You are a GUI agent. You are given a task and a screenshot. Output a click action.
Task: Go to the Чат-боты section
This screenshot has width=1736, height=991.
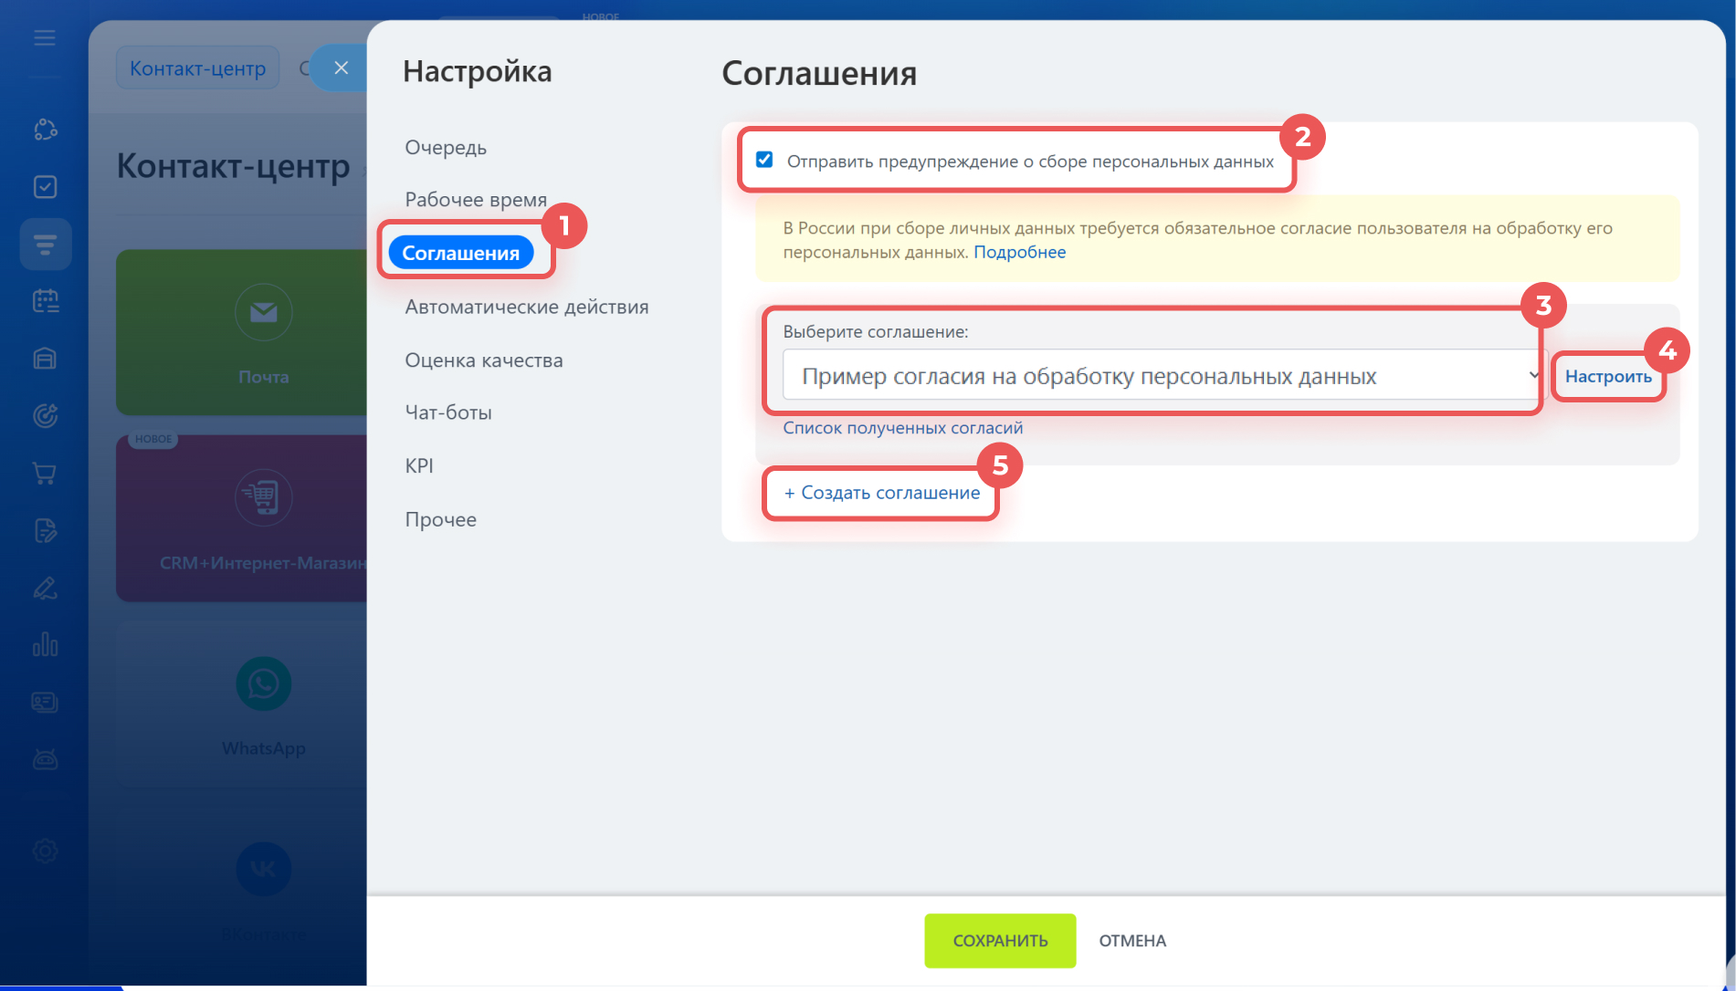[448, 412]
